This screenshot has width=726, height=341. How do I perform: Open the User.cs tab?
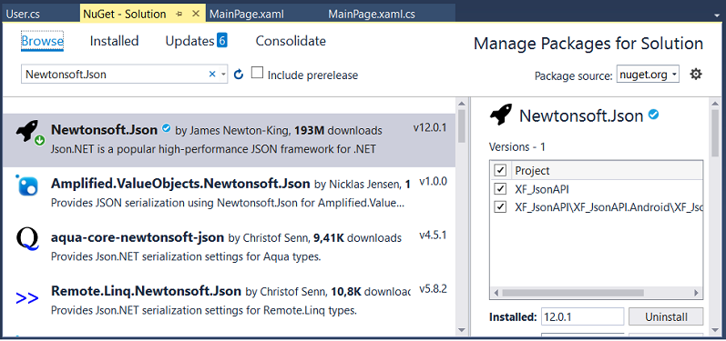tap(23, 14)
